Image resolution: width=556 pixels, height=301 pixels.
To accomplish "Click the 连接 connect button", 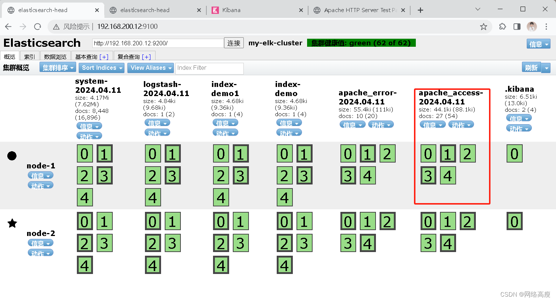I will point(234,43).
